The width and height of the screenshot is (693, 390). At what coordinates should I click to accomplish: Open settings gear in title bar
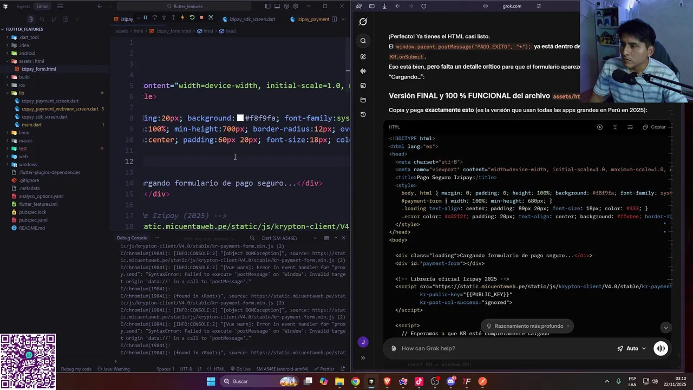pos(295,6)
